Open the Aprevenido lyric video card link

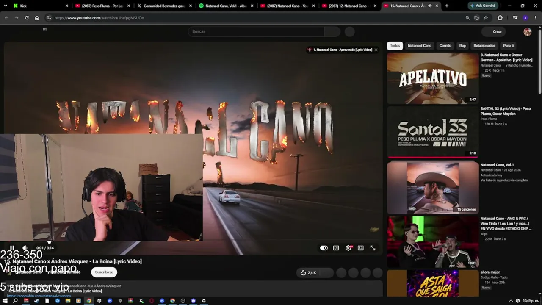tap(342, 50)
